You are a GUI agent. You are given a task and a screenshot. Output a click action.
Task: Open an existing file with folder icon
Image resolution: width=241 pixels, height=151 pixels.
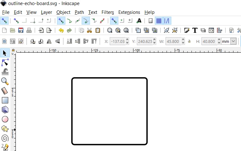pos(12,30)
